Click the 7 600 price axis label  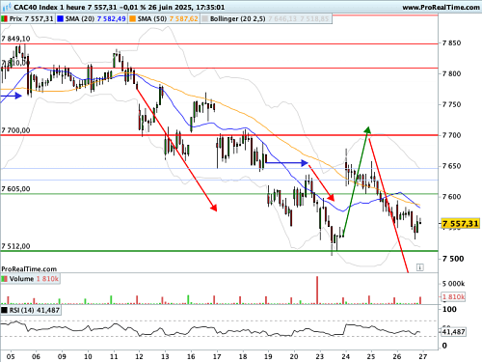point(451,197)
